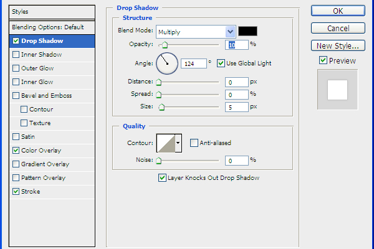Open the contour picker dropdown arrow

tap(178, 143)
